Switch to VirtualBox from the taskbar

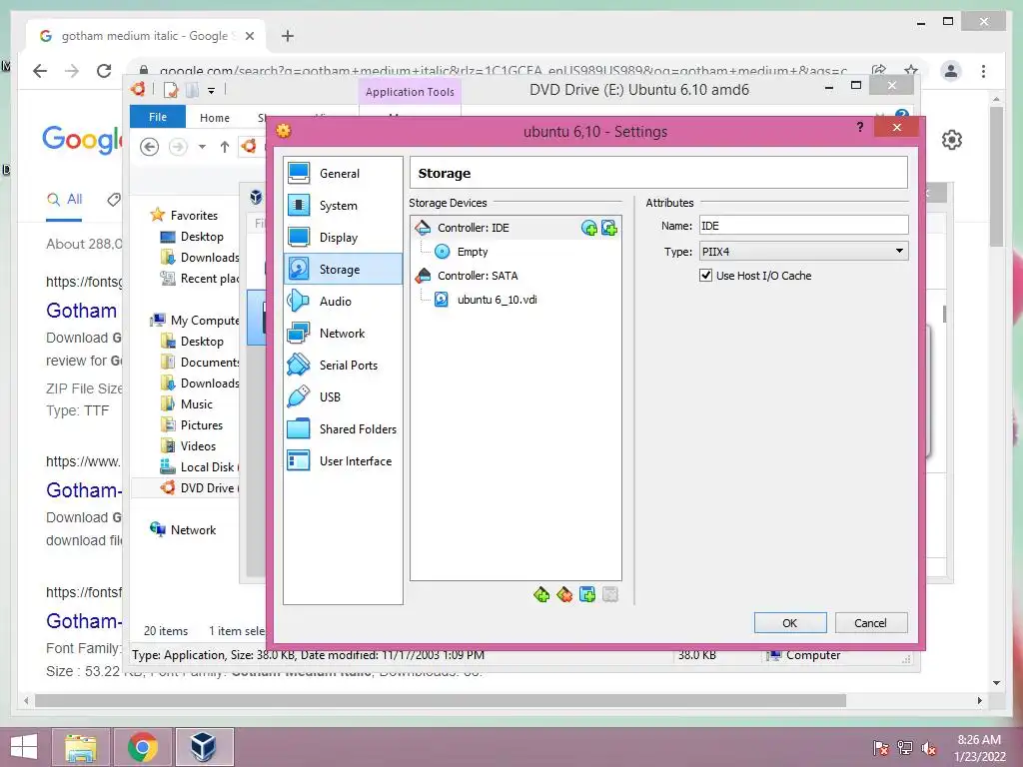tap(204, 747)
